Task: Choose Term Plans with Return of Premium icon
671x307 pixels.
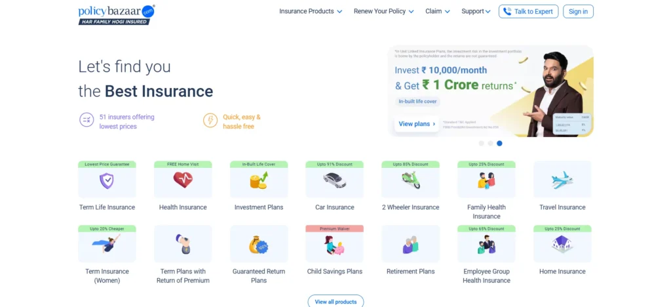Action: click(x=183, y=244)
